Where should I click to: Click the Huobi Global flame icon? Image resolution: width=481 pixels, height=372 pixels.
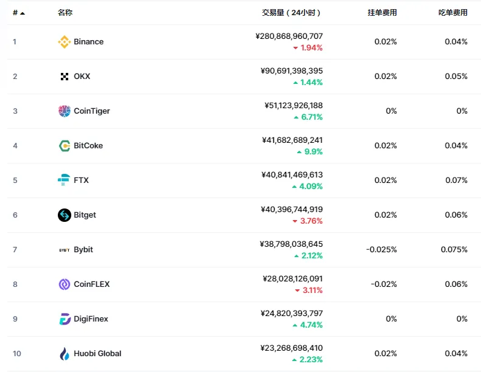[65, 354]
